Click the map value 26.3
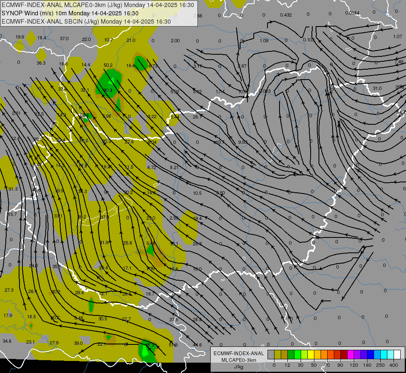406x373 pixels. tap(197, 244)
